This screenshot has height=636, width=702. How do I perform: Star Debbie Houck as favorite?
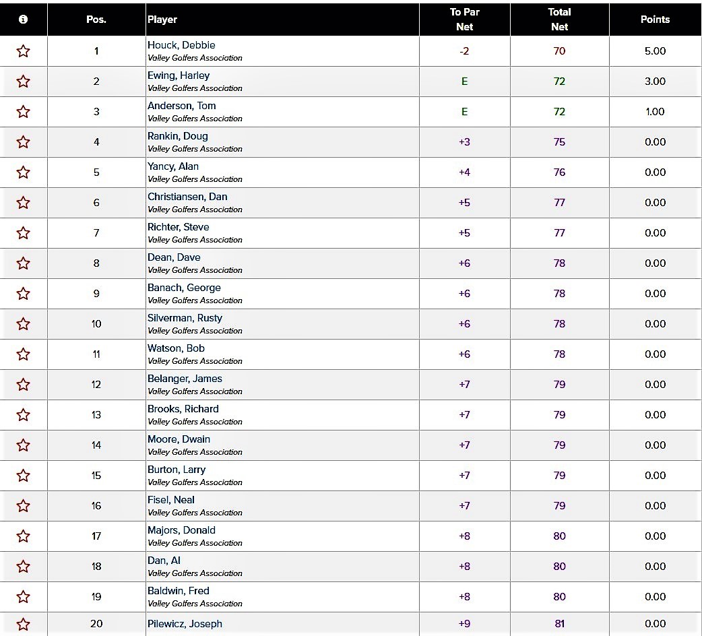click(x=24, y=51)
